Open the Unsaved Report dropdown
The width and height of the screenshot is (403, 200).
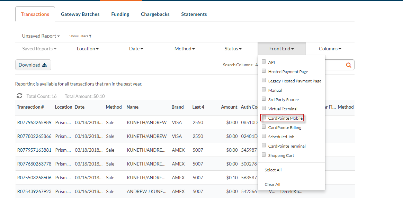tap(41, 36)
